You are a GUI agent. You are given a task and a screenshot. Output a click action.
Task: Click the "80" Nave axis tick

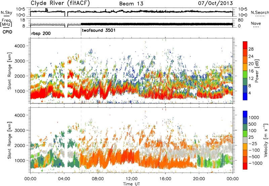pyautogui.click(x=240, y=20)
